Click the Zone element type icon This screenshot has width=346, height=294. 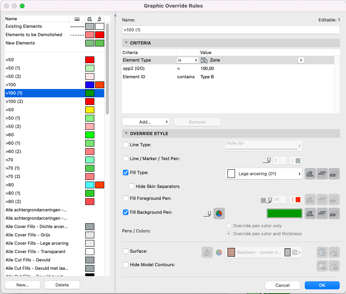click(x=204, y=60)
